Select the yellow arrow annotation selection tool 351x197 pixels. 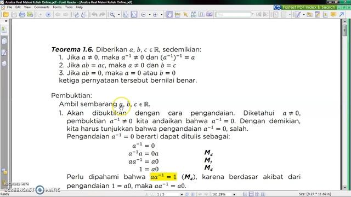tap(185, 15)
